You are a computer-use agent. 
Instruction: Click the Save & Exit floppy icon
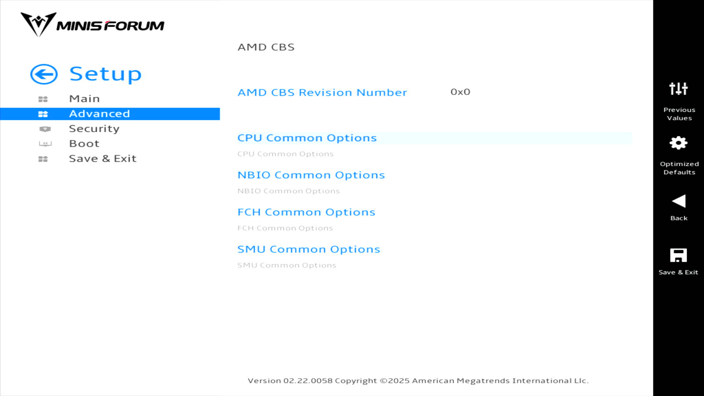678,255
